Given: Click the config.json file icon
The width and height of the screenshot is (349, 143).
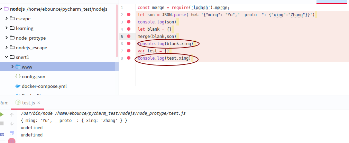Looking at the screenshot, I should [18, 76].
